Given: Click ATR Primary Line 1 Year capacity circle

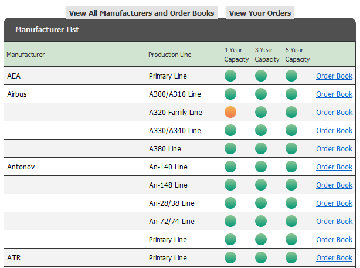Looking at the screenshot, I should pyautogui.click(x=230, y=257).
